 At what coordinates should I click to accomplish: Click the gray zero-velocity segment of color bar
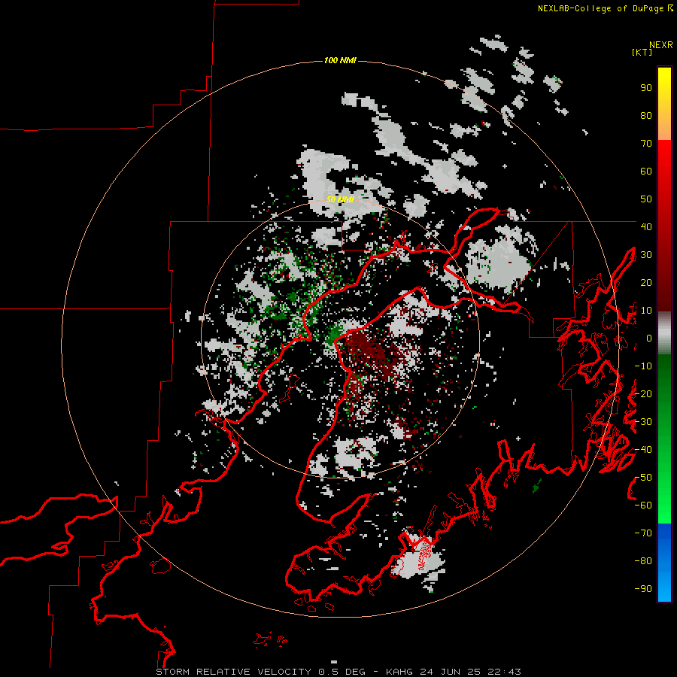coord(664,333)
